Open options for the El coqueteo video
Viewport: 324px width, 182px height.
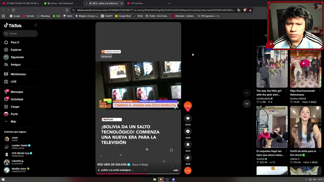pyautogui.click(x=286, y=151)
